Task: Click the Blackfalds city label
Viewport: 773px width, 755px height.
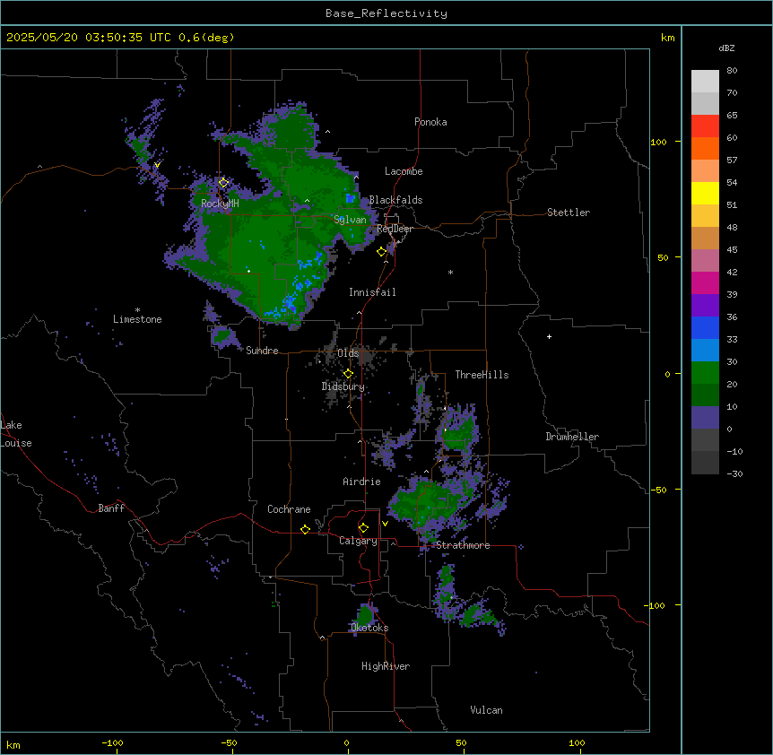Action: tap(395, 200)
